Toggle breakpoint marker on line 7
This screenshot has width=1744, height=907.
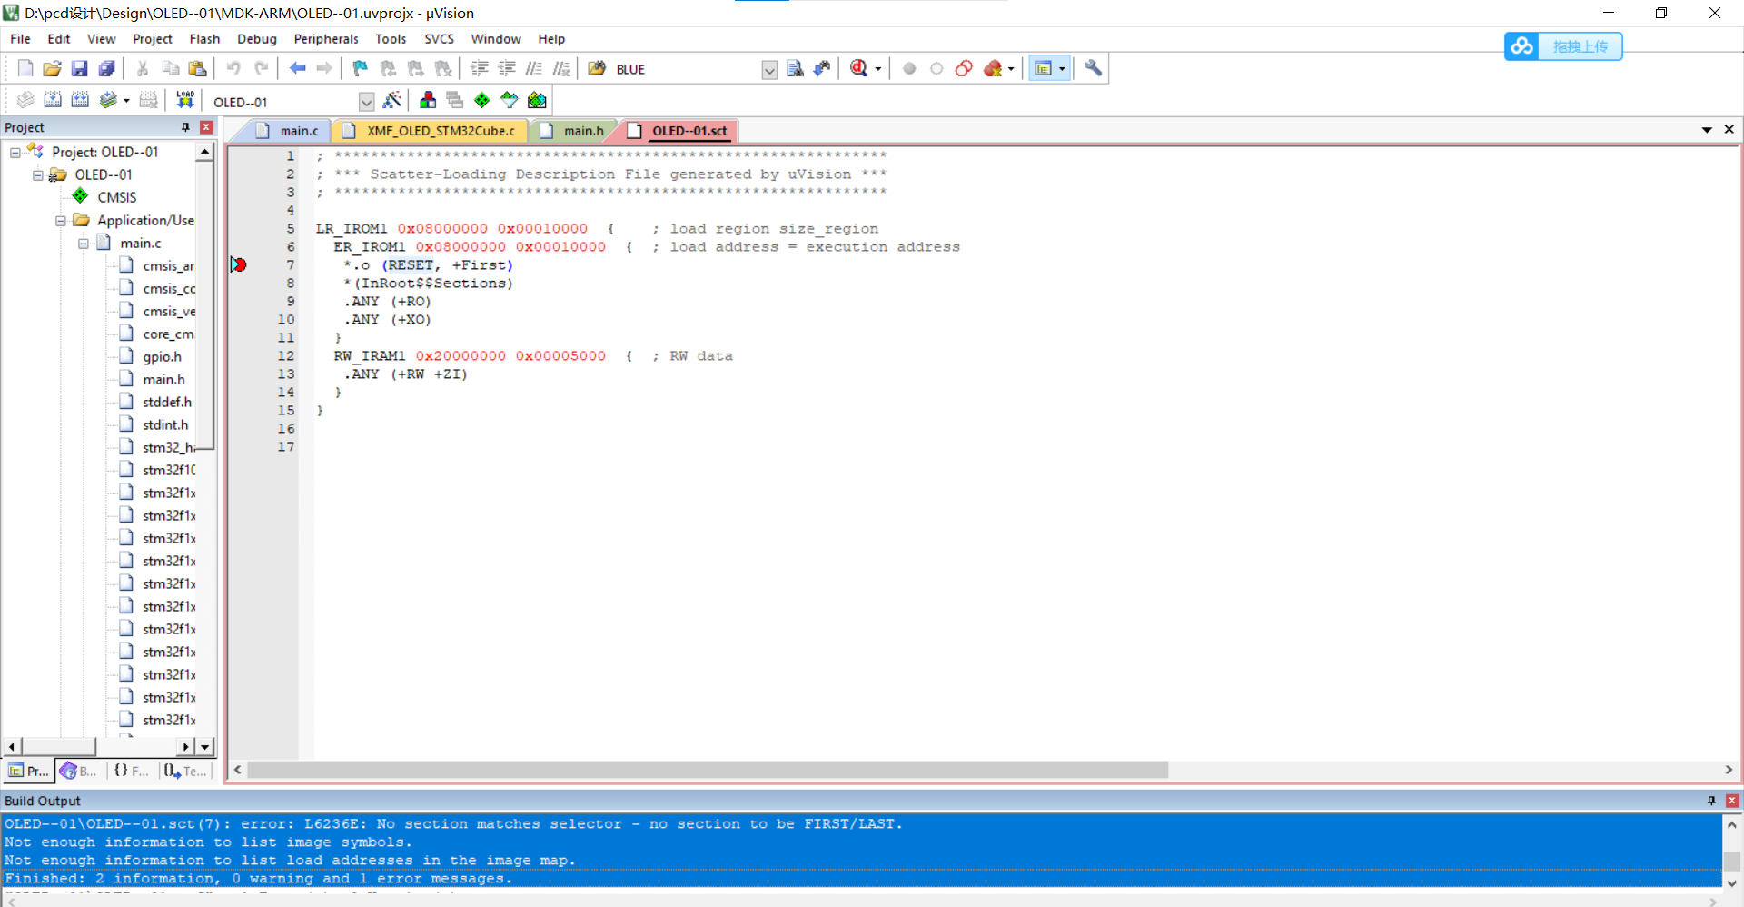[x=239, y=264]
